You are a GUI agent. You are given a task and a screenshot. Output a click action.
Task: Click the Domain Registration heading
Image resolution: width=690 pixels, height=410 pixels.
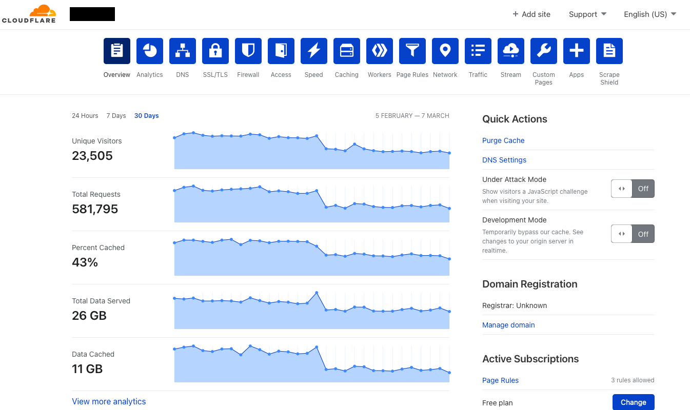[x=530, y=284]
